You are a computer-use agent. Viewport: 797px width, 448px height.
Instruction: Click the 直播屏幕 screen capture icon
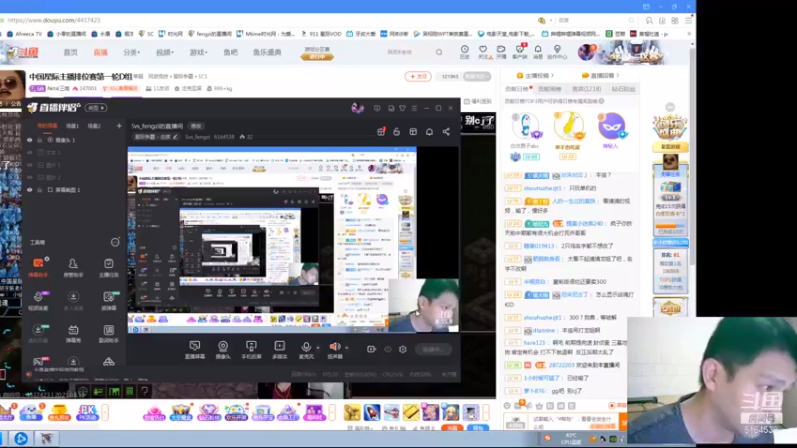(x=194, y=350)
